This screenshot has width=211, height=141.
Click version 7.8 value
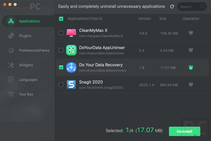pos(142,68)
